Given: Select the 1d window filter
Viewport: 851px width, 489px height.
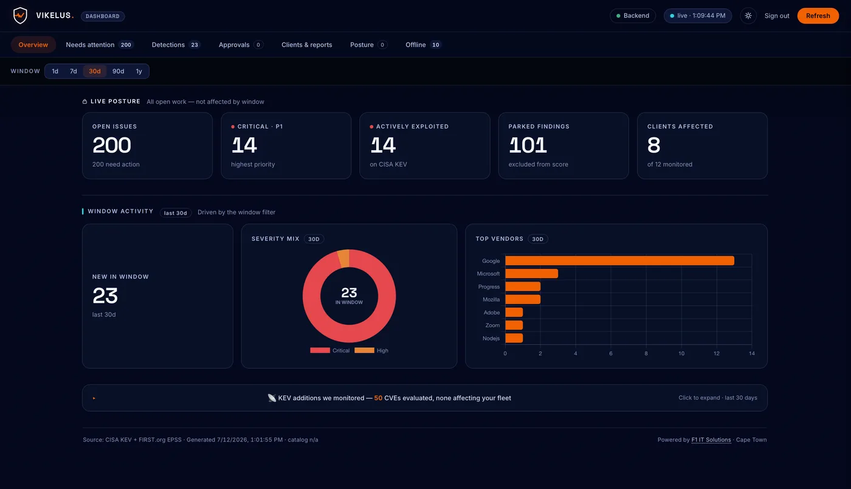Looking at the screenshot, I should click(55, 71).
